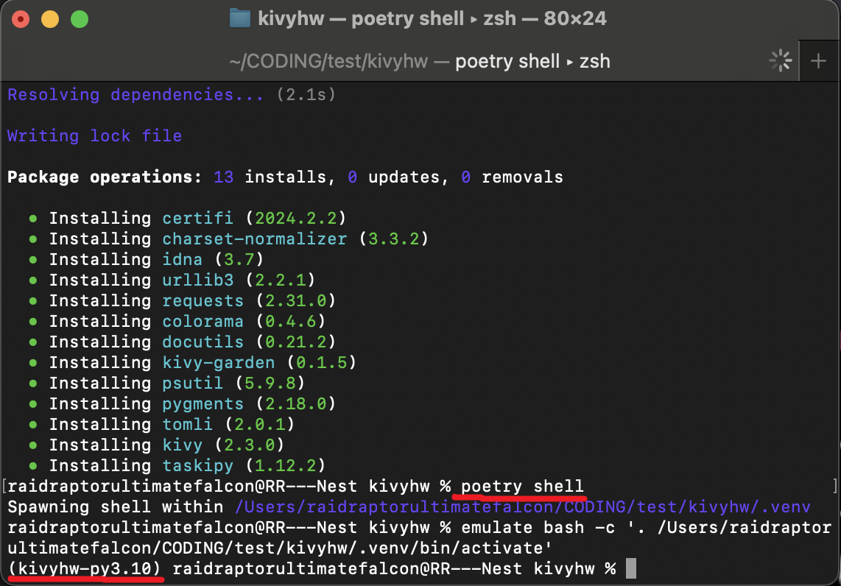
Task: Click the 'Writing lock file' line
Action: tap(94, 136)
